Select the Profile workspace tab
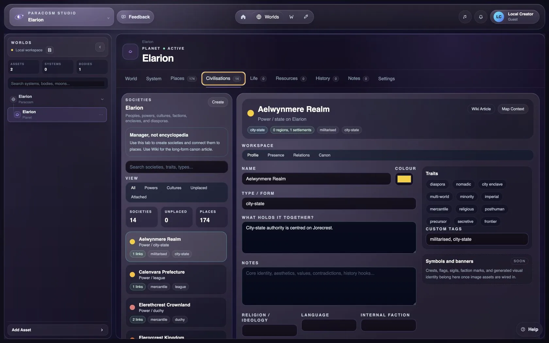Image resolution: width=549 pixels, height=343 pixels. [253, 155]
